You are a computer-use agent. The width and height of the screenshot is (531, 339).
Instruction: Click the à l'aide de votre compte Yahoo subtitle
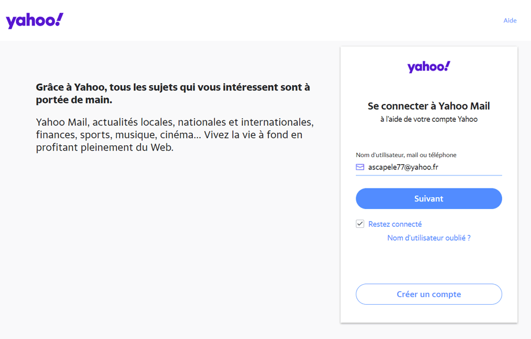point(429,119)
